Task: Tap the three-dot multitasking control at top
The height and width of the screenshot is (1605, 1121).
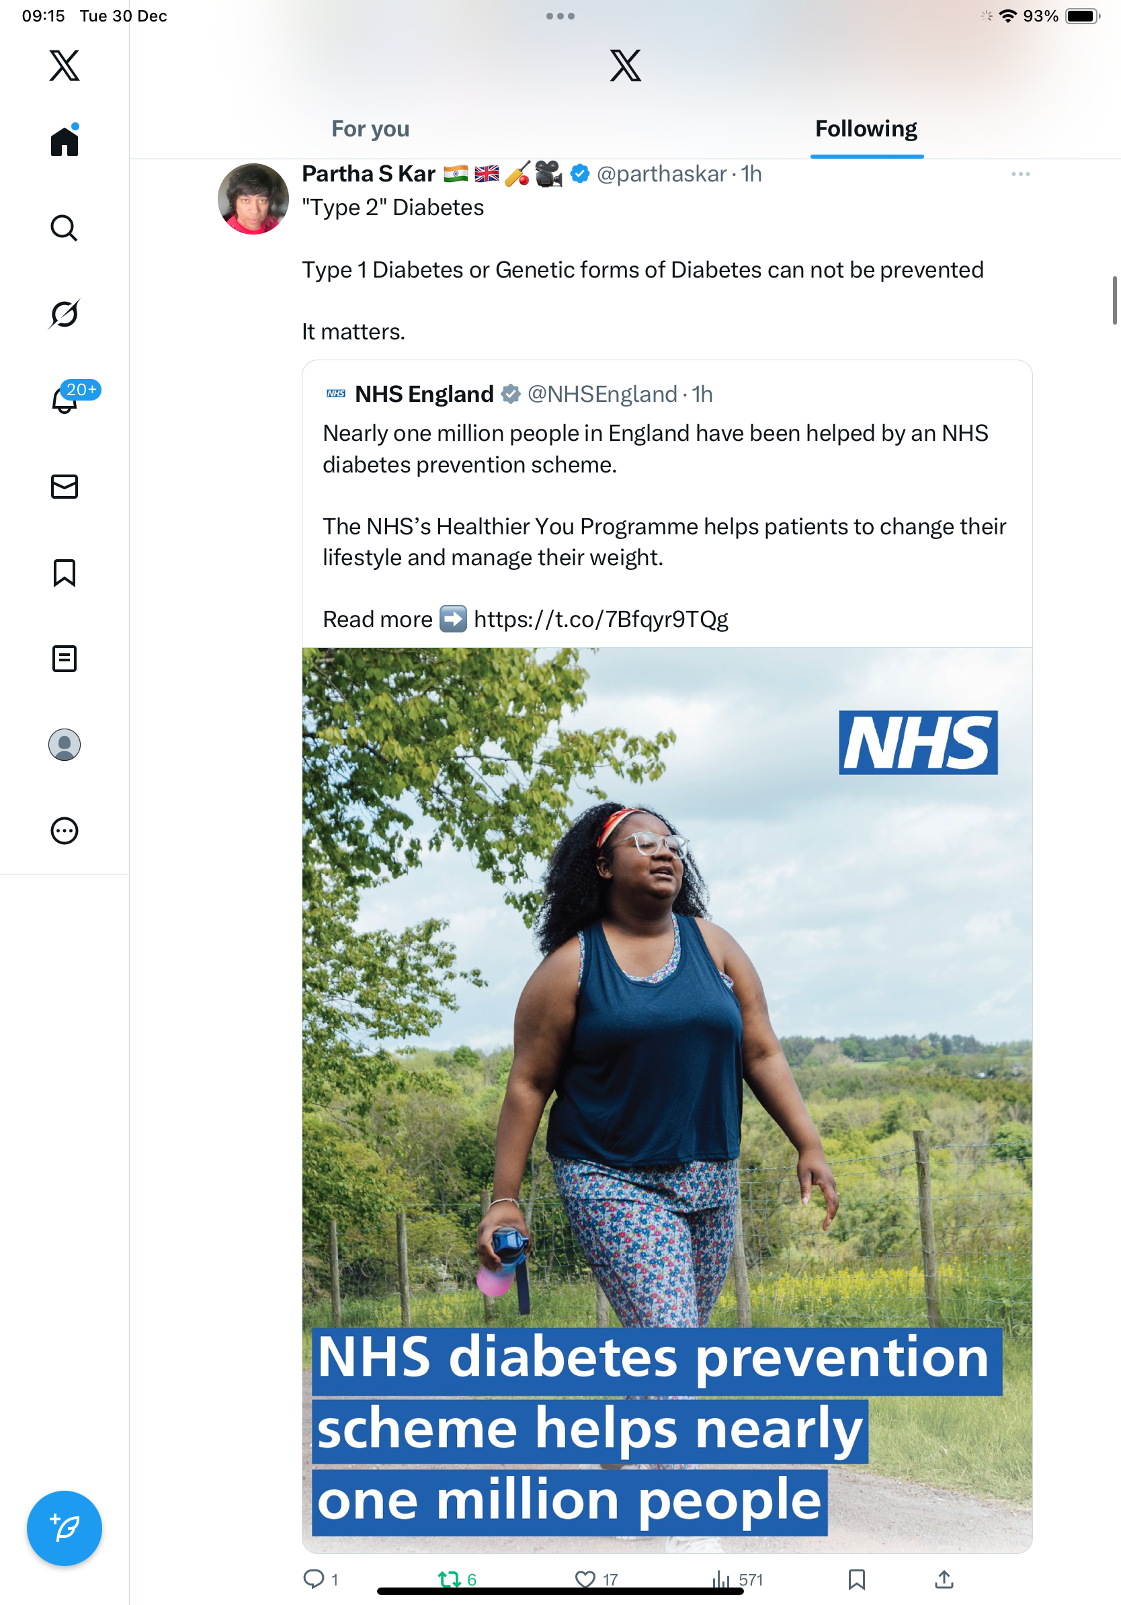Action: [560, 16]
